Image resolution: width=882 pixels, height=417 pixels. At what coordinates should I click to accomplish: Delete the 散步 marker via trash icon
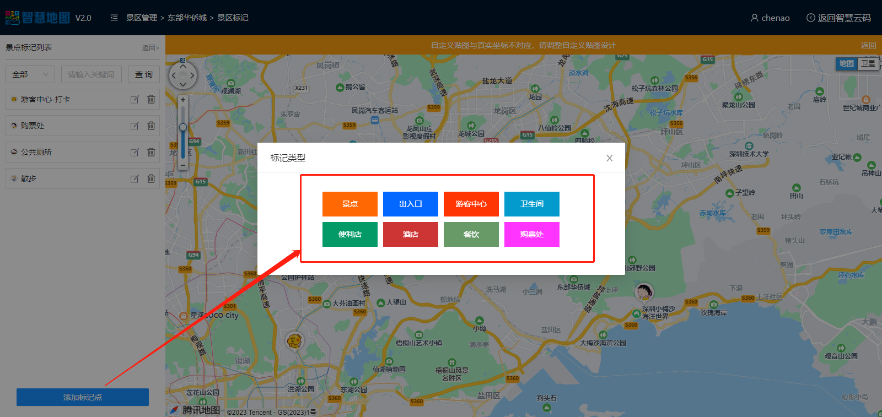pyautogui.click(x=151, y=178)
